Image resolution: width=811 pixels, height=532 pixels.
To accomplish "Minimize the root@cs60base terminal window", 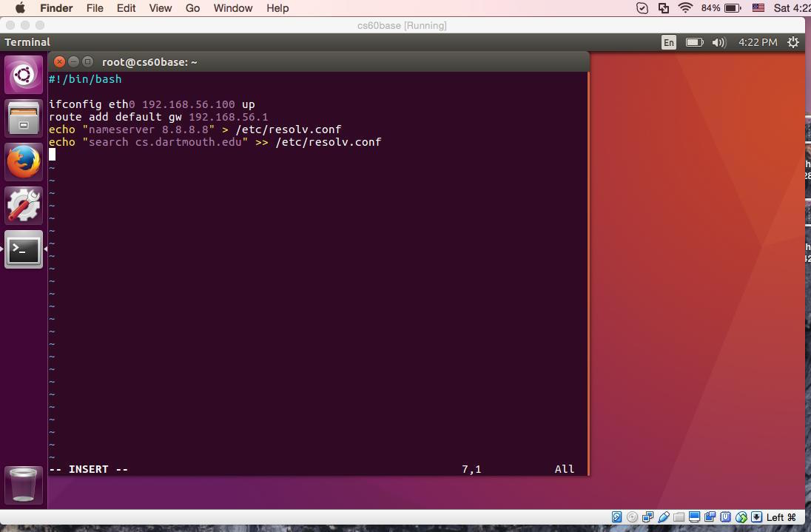I will [x=73, y=62].
